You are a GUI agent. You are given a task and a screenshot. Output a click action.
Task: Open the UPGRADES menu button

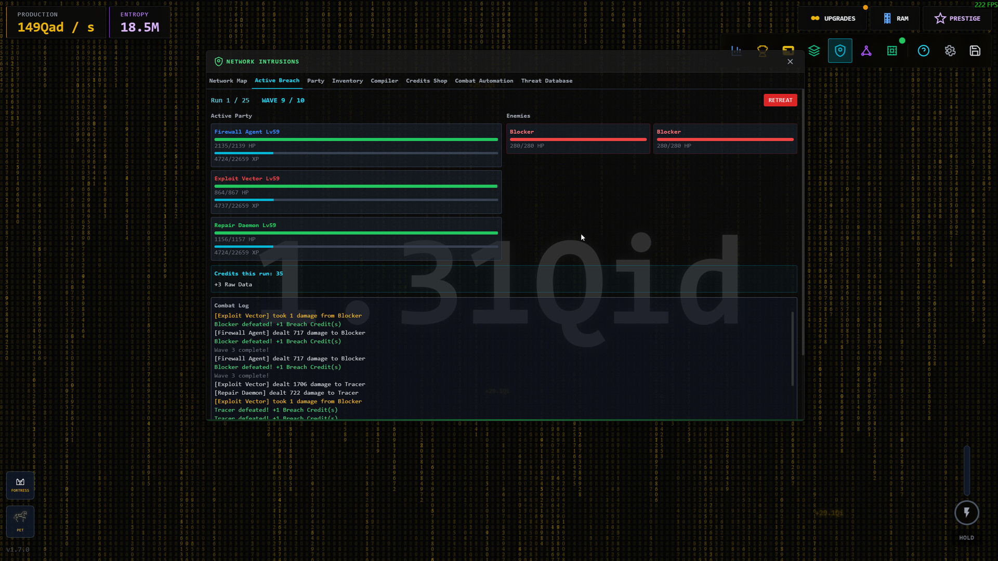click(x=833, y=19)
